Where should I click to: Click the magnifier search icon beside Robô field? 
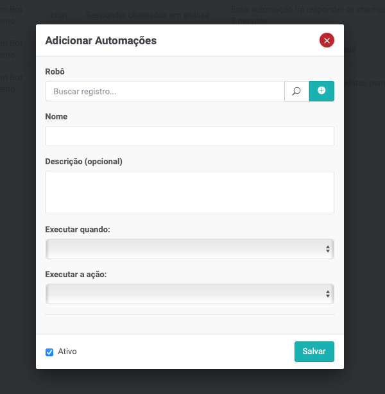click(x=296, y=91)
